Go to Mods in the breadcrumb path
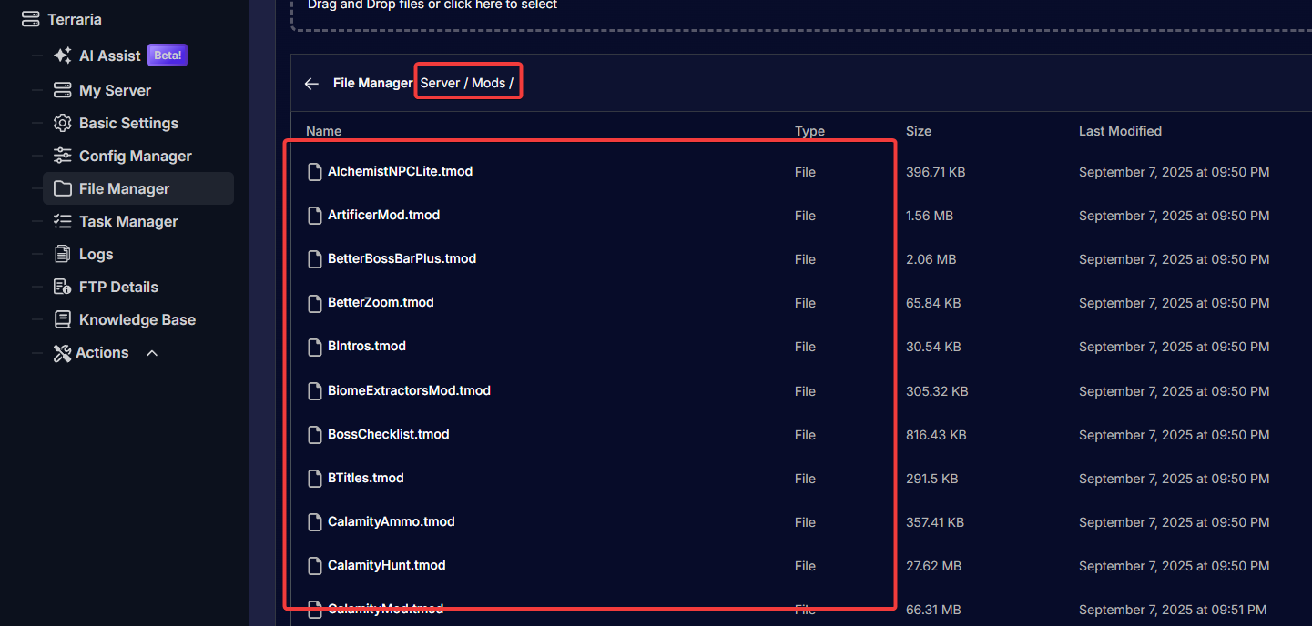 click(x=488, y=83)
